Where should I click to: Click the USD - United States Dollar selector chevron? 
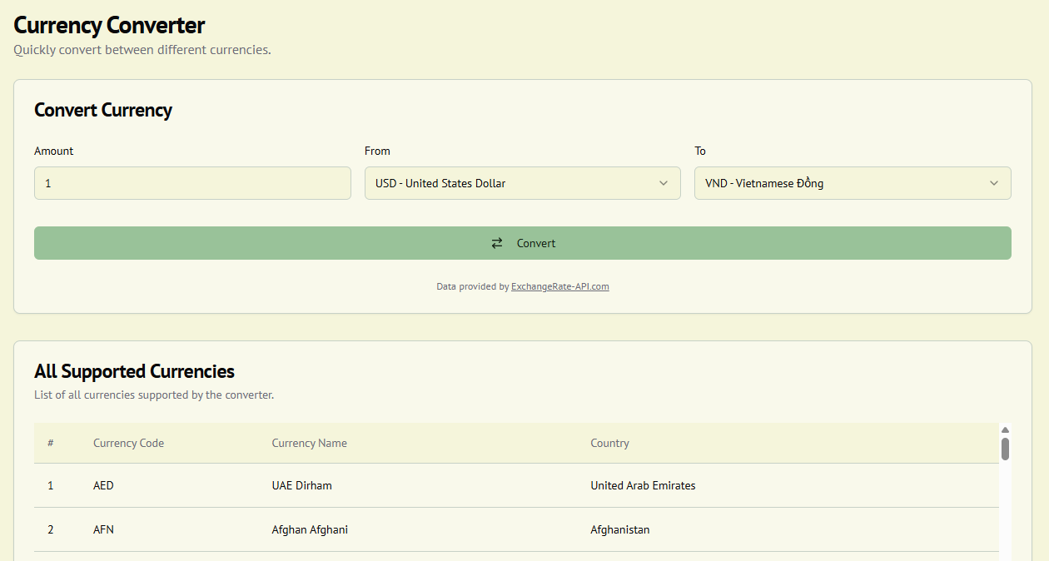(x=664, y=183)
